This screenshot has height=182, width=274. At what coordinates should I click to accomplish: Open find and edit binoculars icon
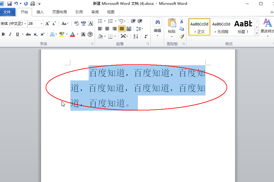coord(157,22)
